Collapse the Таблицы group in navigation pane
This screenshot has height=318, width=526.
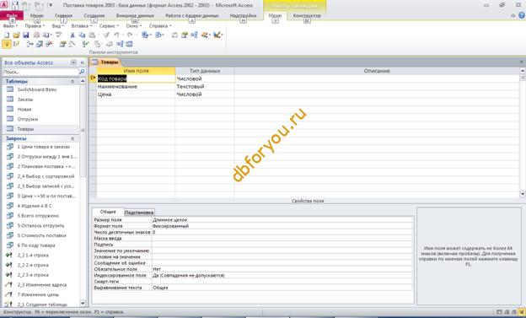click(72, 82)
